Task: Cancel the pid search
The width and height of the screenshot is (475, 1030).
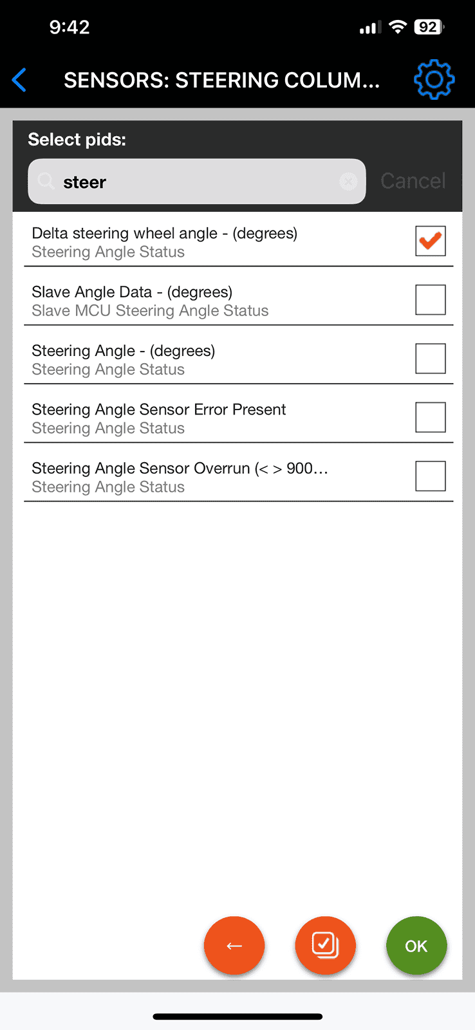Action: click(x=413, y=181)
